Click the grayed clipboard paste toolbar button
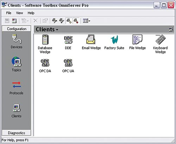Image resolution: width=176 pixels, height=144 pixels. [x=25, y=21]
